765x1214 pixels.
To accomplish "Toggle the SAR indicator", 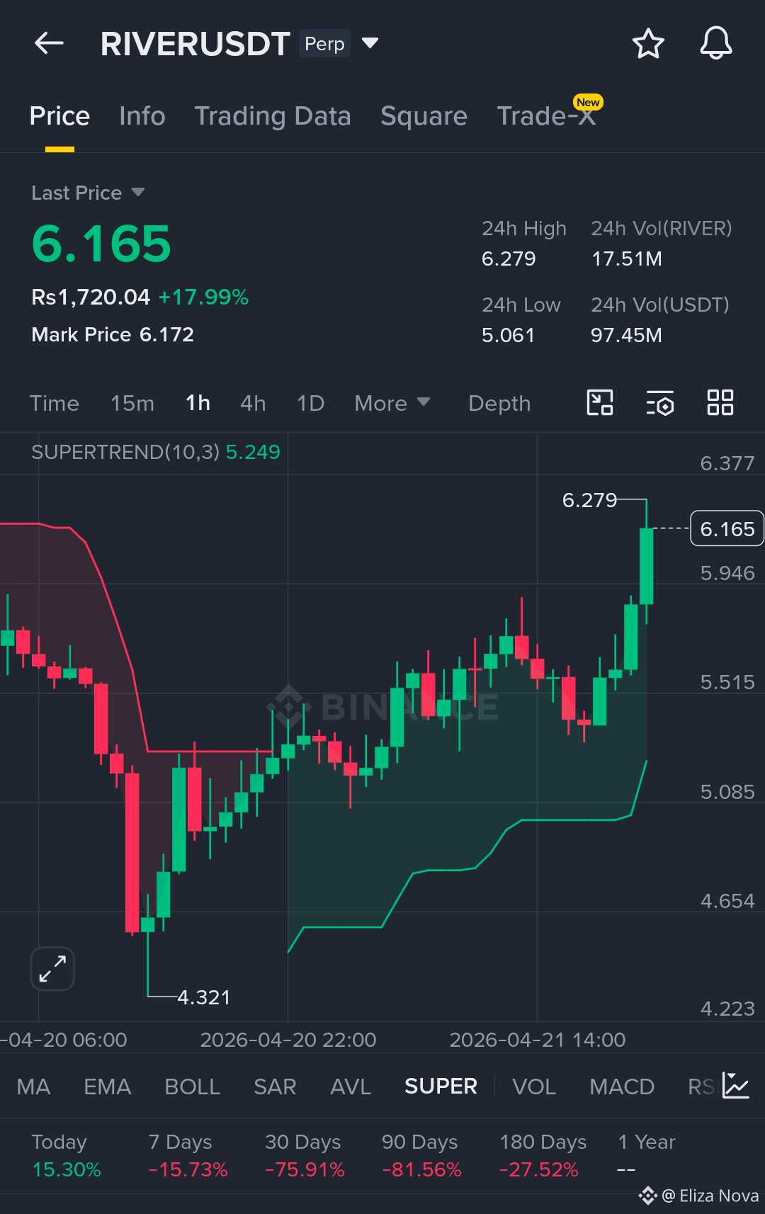I will pos(275,1087).
